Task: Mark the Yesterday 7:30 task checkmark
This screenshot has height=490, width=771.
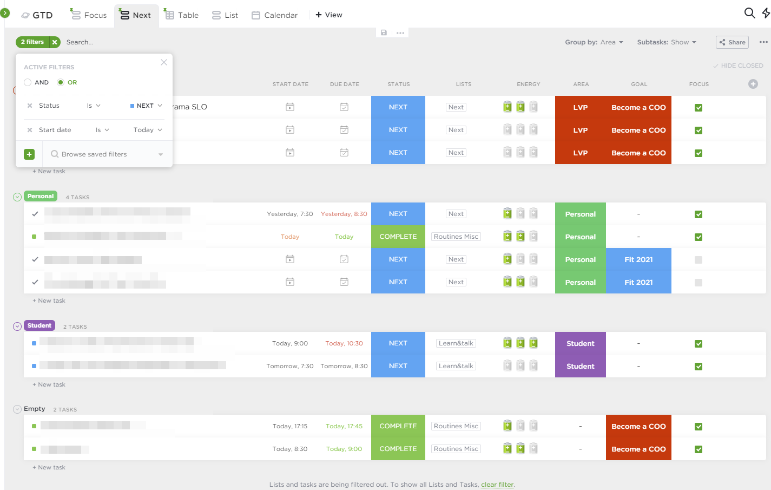Action: click(x=35, y=214)
